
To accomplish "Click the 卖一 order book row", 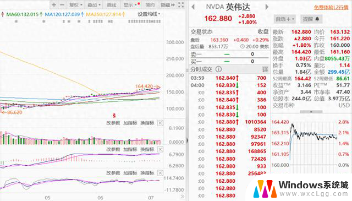I will coord(229,54).
